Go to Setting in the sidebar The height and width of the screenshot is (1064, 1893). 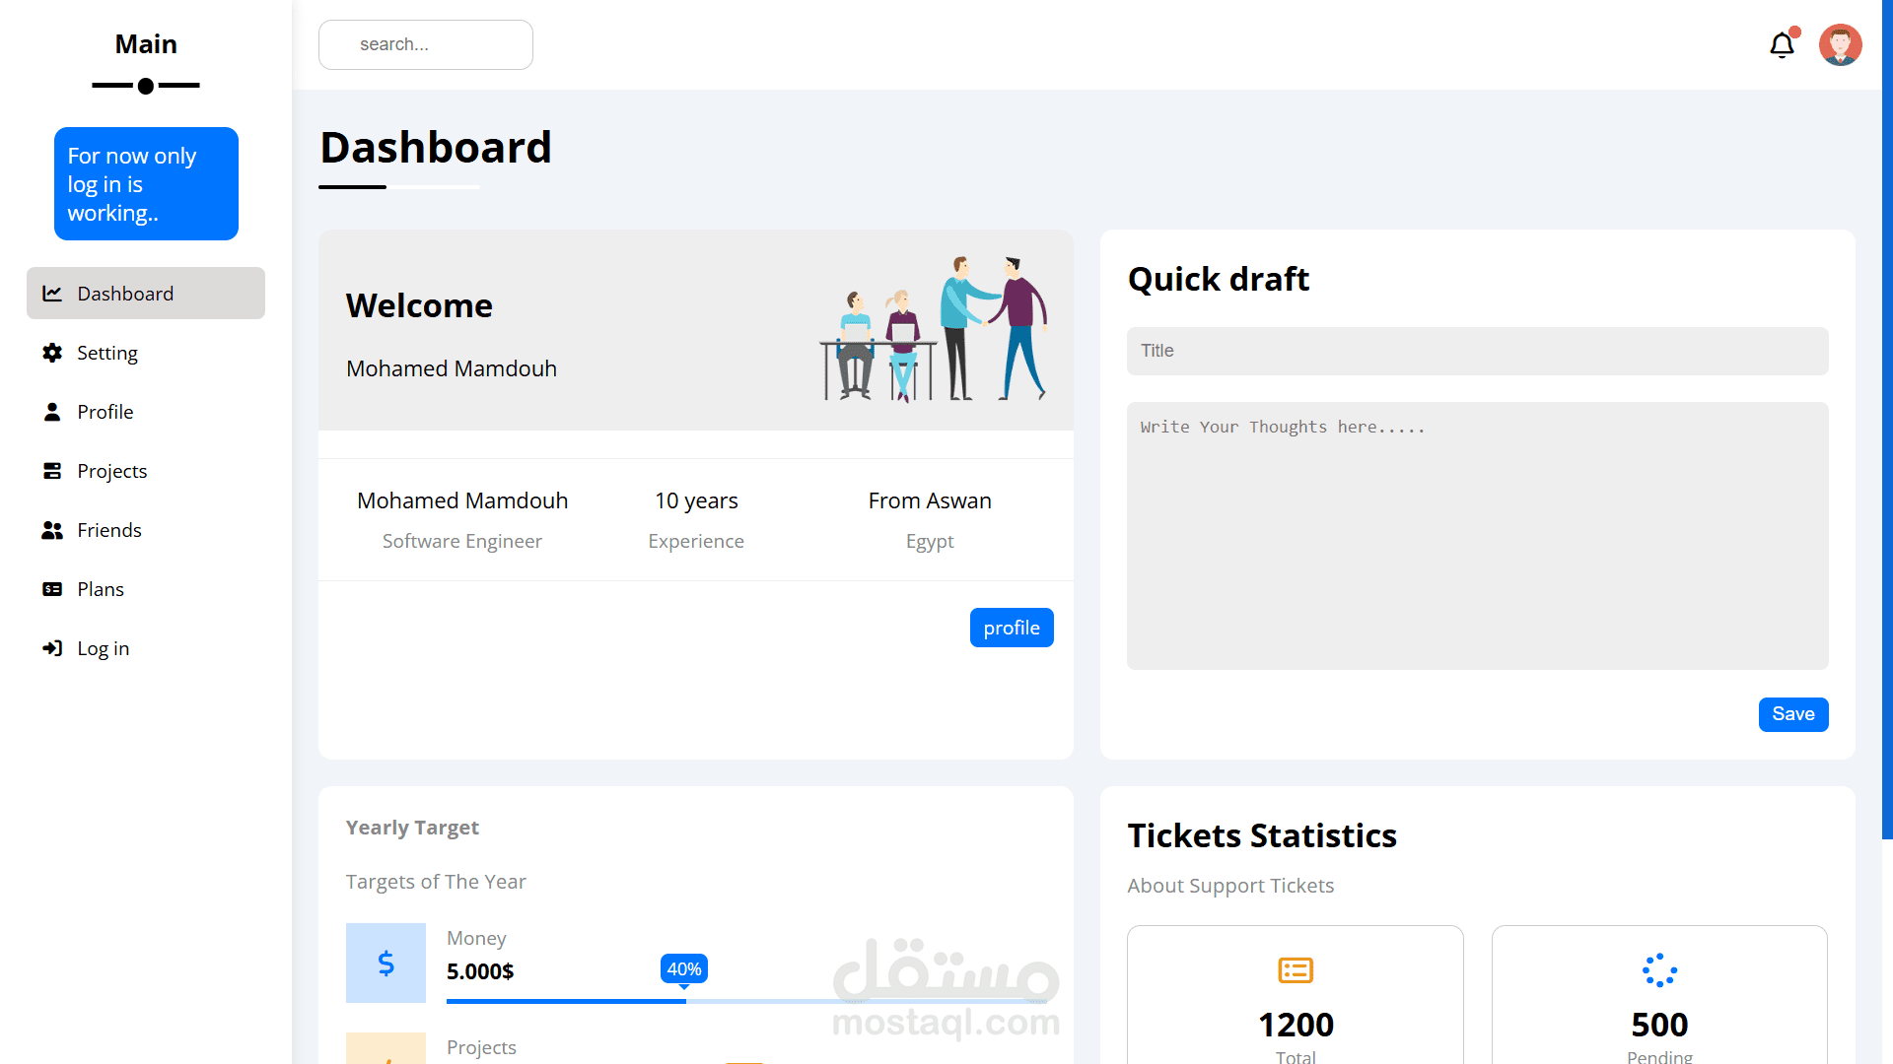pyautogui.click(x=146, y=353)
